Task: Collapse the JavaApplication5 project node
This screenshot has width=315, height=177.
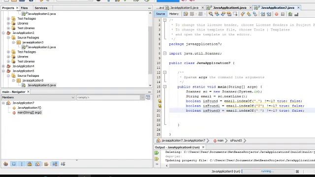Action: coord(3,71)
